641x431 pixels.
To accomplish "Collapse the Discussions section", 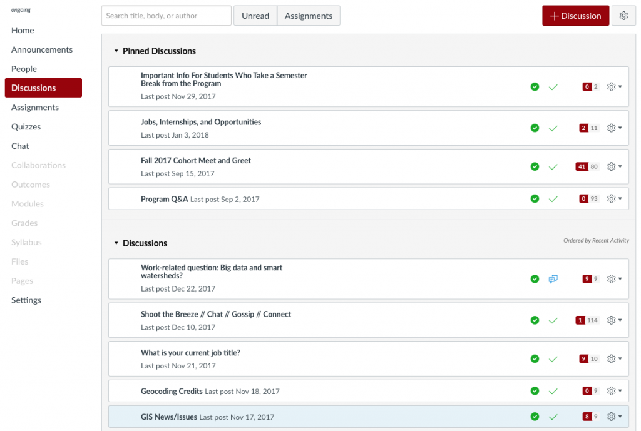I will click(116, 243).
